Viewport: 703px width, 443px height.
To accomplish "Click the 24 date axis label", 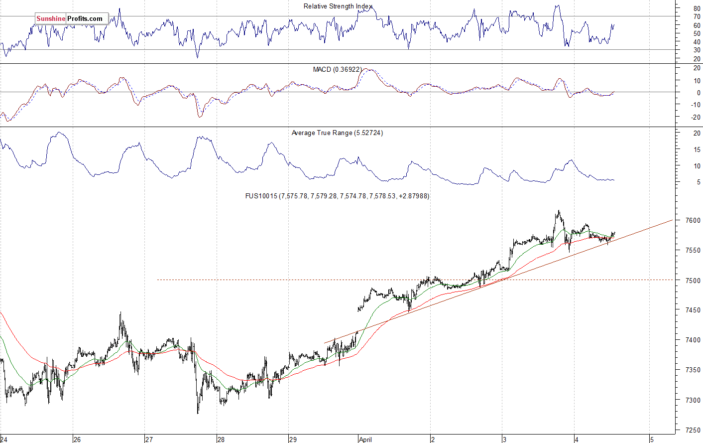I will click(x=4, y=440).
